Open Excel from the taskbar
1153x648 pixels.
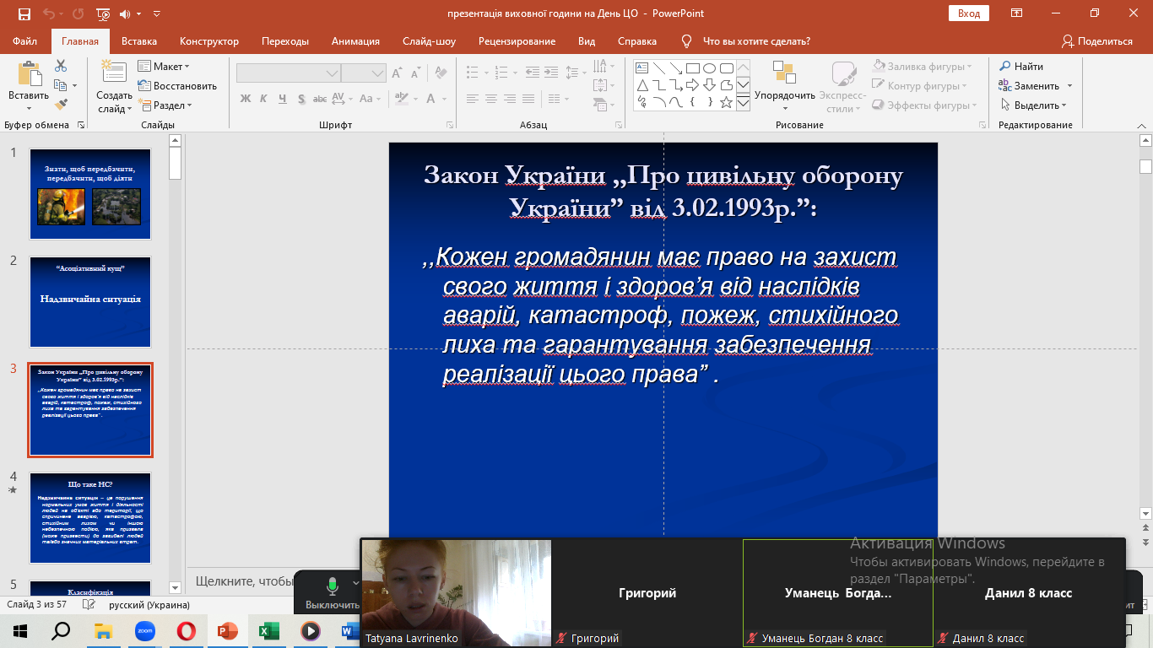click(x=268, y=630)
